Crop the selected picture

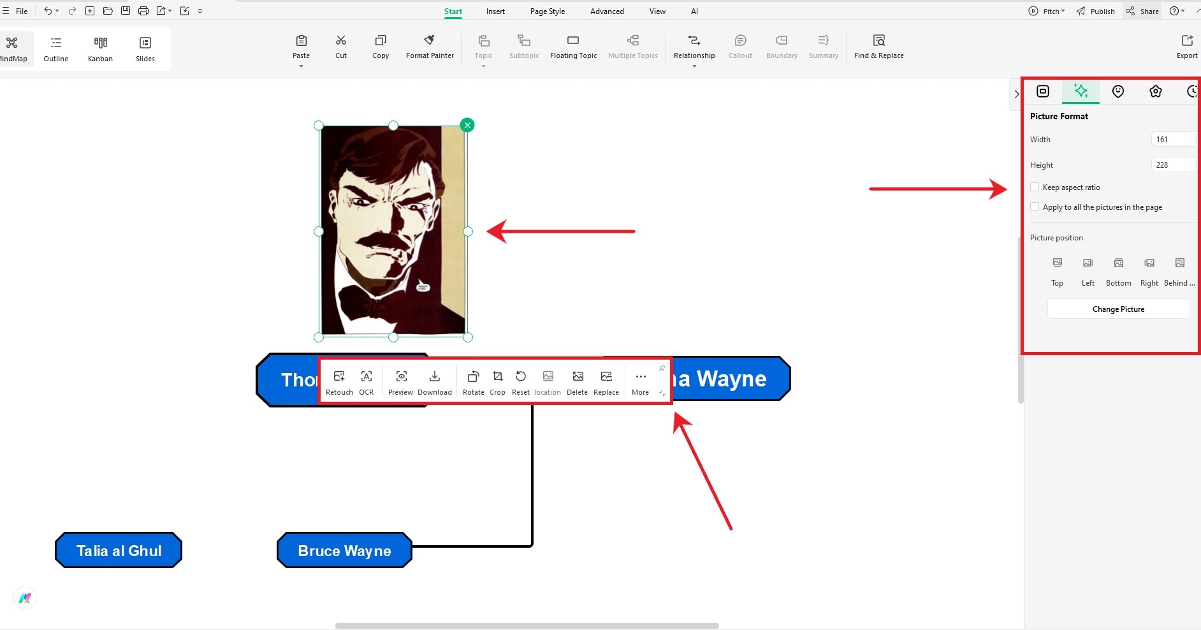(498, 383)
